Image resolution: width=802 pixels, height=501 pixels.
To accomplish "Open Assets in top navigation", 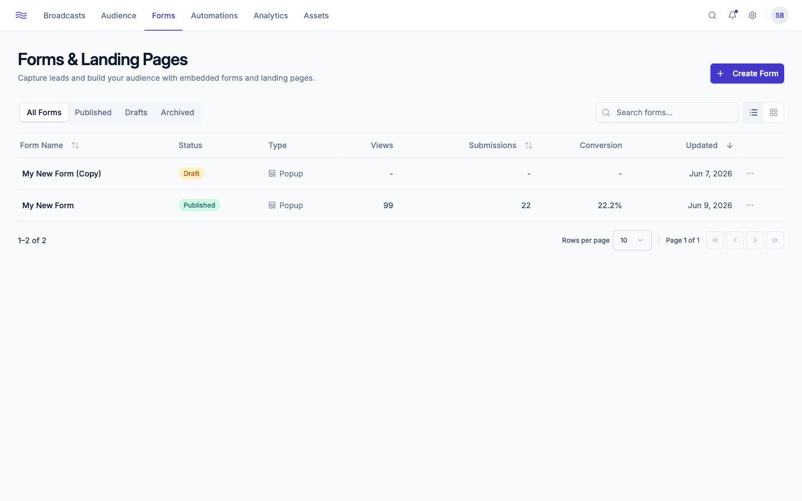I will tap(316, 16).
